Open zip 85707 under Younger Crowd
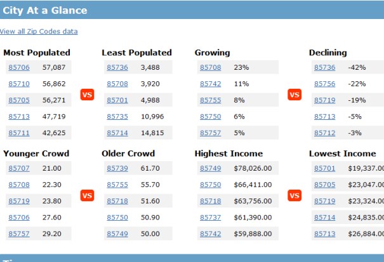Screen dimensions: 384x262 pos(18,168)
